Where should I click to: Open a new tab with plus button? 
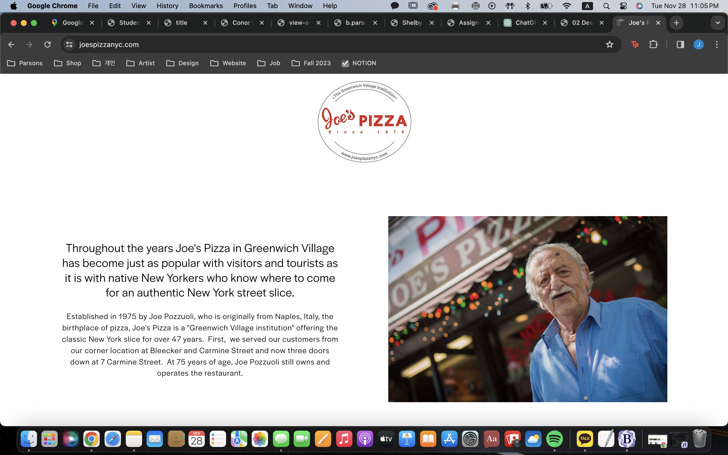pyautogui.click(x=676, y=23)
